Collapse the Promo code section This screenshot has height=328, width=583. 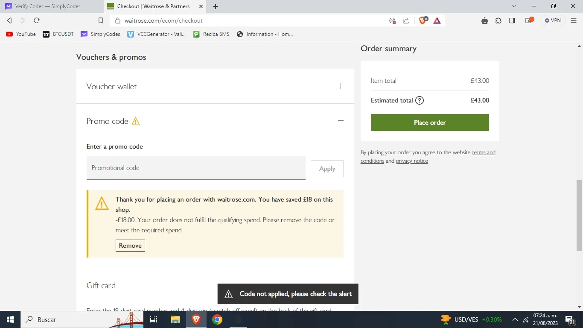[341, 121]
